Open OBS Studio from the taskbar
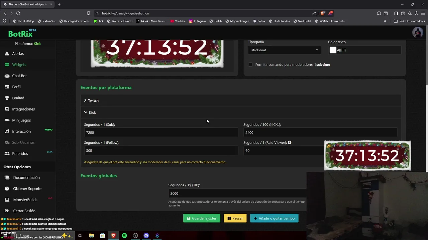 pyautogui.click(x=135, y=236)
